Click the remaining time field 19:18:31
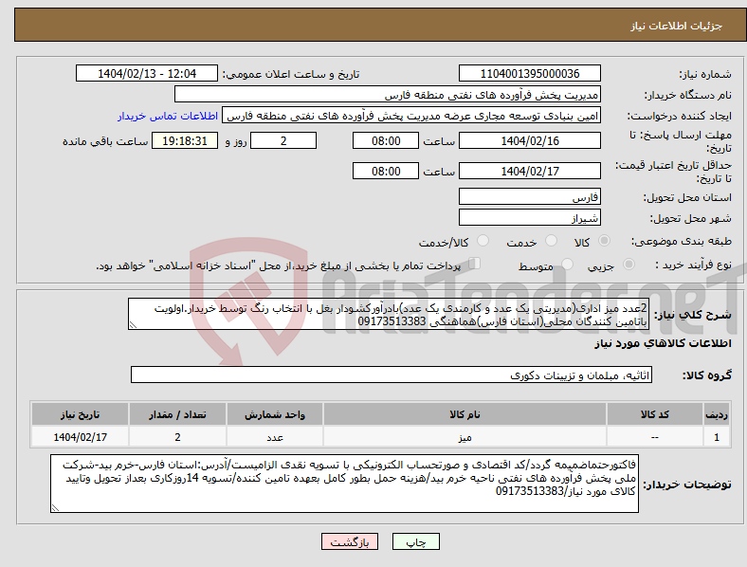The width and height of the screenshot is (747, 567). 185,141
